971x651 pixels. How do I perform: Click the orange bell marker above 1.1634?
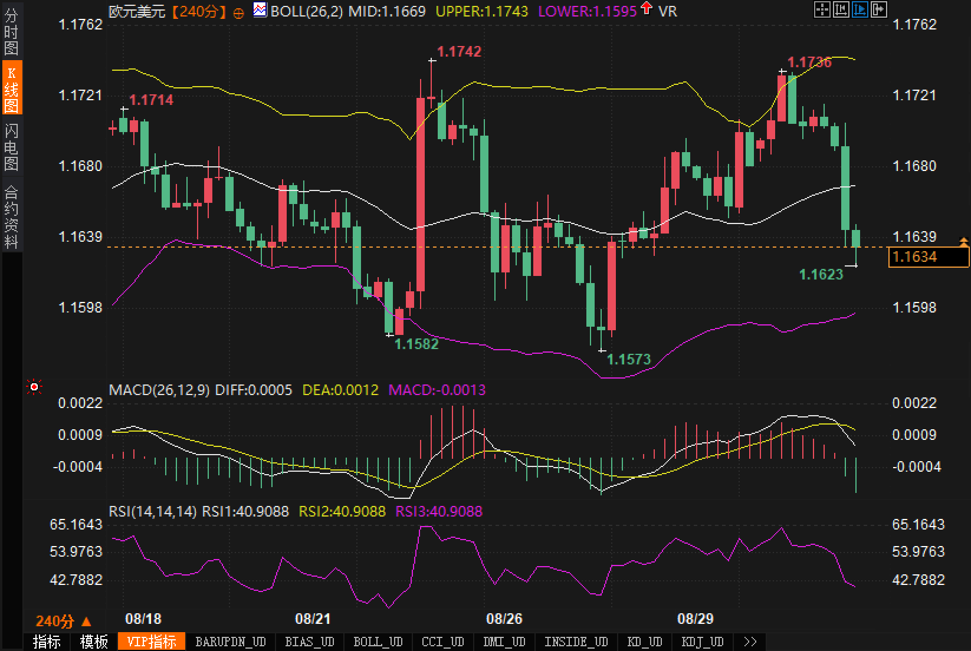click(964, 241)
